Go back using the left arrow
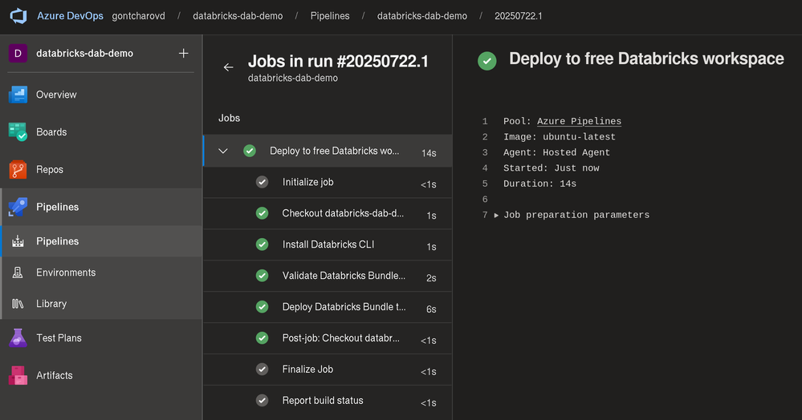The height and width of the screenshot is (420, 802). click(228, 67)
